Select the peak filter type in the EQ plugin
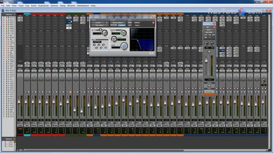Viewport: 273px width, 153px height. pyautogui.click(x=101, y=48)
